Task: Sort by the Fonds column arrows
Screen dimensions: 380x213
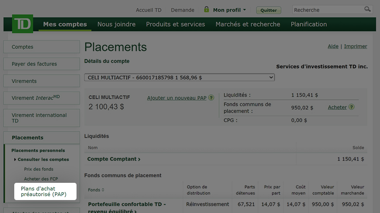Action: pos(103,190)
